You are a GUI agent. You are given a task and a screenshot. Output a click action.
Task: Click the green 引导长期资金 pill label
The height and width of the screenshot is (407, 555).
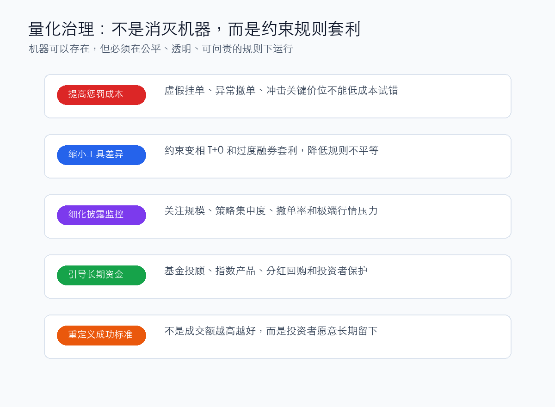101,275
